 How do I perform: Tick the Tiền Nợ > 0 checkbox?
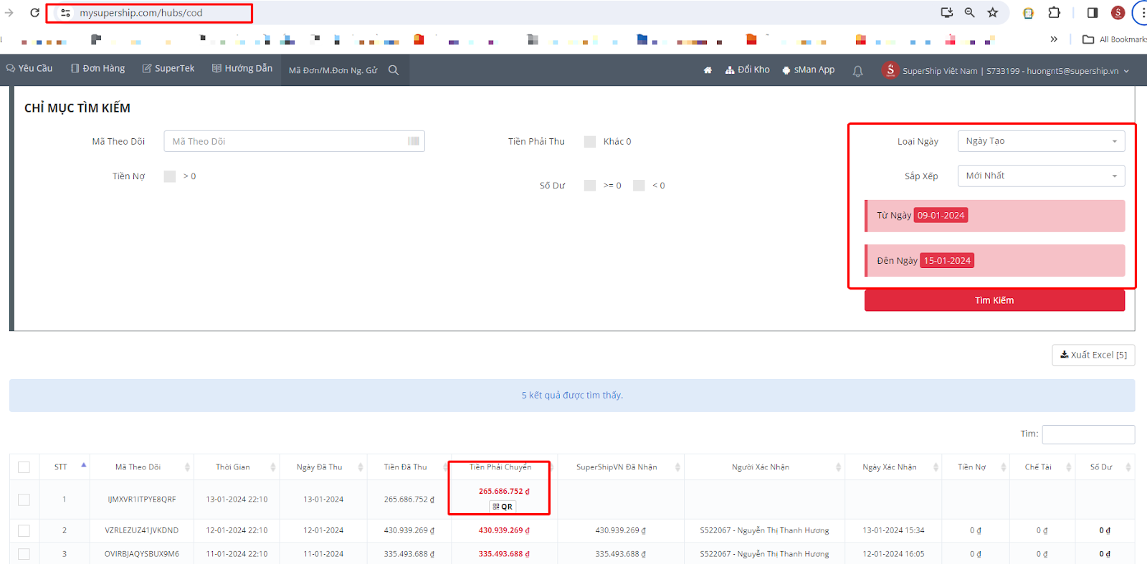pyautogui.click(x=170, y=176)
